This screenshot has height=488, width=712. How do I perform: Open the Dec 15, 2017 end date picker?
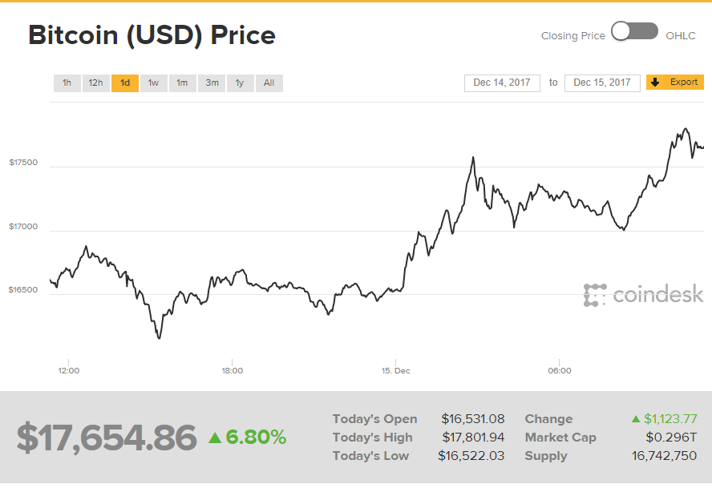602,83
